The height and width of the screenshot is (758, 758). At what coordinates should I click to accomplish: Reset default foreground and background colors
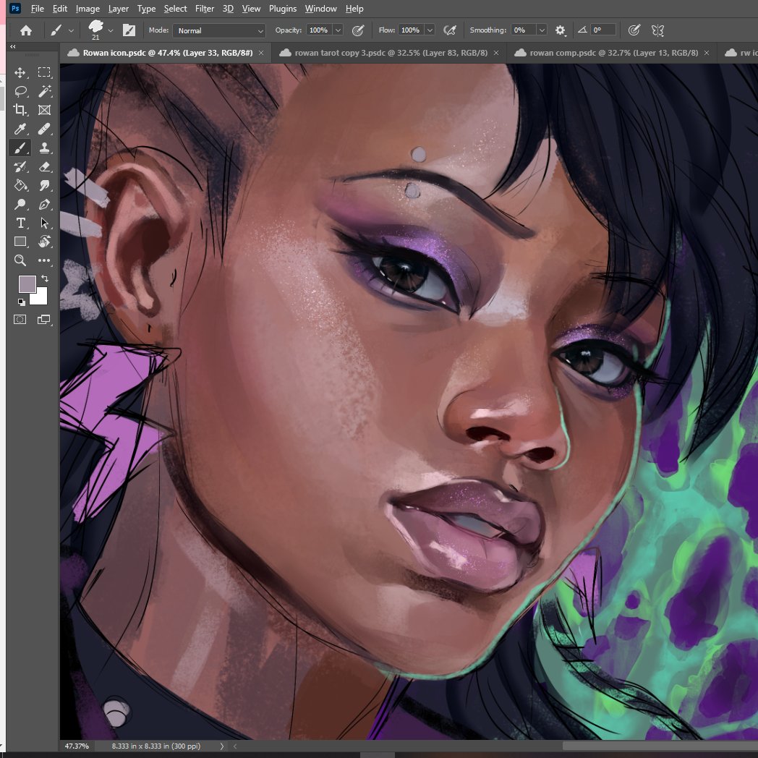pos(21,302)
